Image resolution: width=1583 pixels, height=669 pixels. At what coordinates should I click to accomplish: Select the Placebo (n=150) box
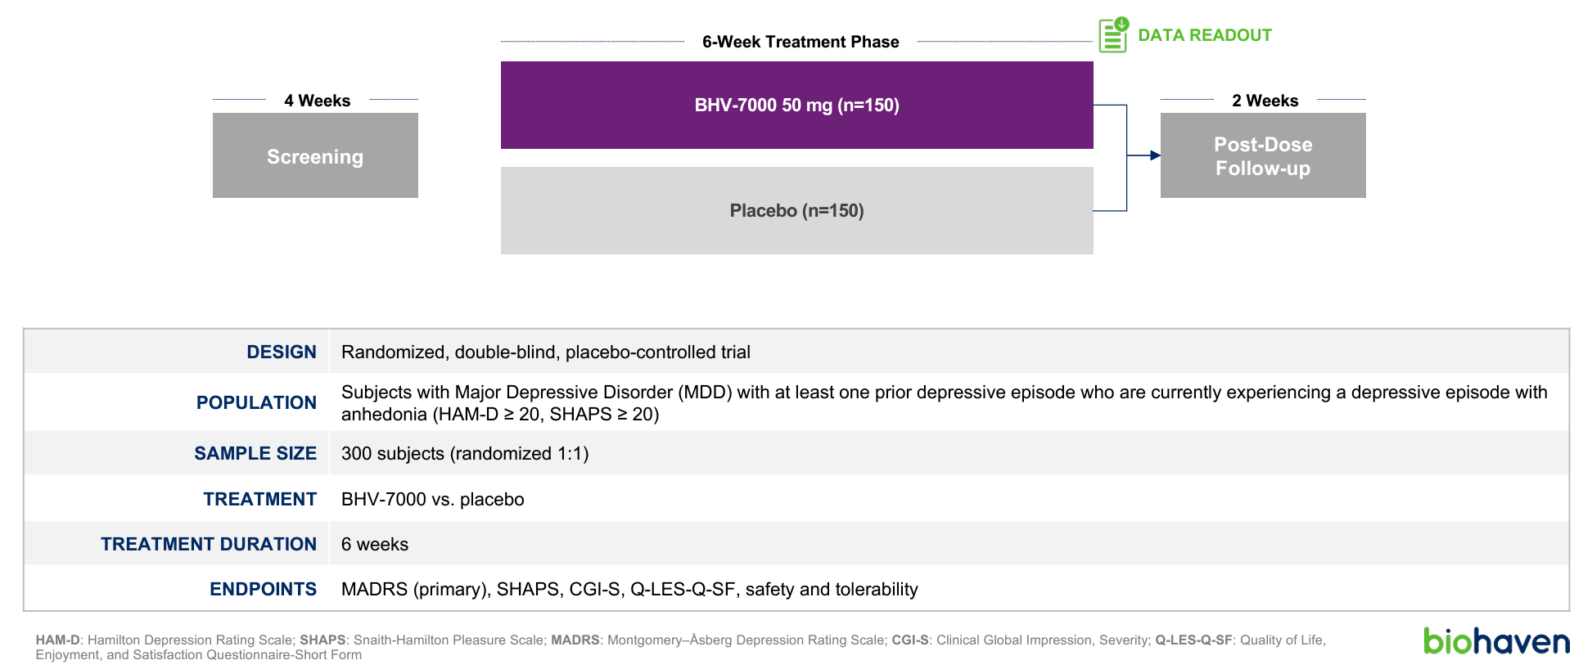pyautogui.click(x=796, y=211)
